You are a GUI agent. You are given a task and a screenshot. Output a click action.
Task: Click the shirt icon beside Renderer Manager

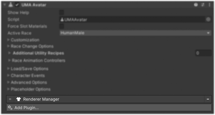(x=19, y=99)
